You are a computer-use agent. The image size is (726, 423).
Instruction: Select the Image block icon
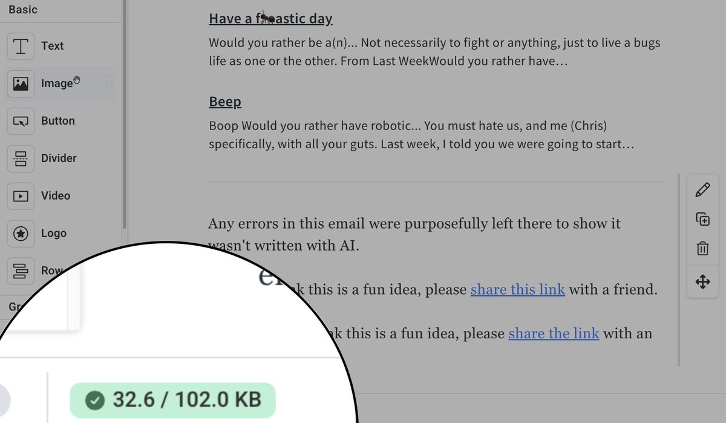21,84
